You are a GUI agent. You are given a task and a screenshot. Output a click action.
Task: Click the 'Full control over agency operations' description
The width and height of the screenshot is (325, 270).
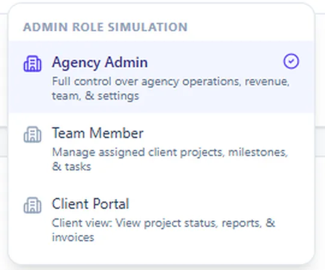click(170, 88)
